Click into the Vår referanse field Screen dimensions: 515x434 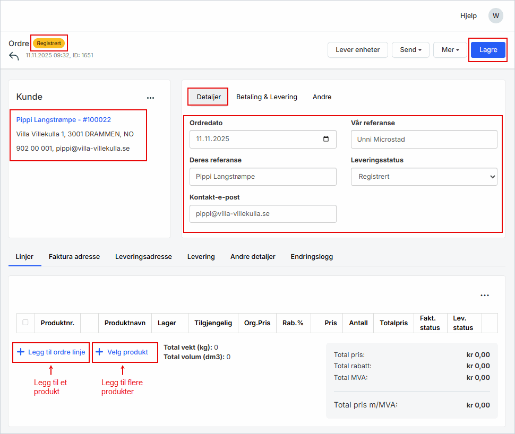click(x=424, y=140)
